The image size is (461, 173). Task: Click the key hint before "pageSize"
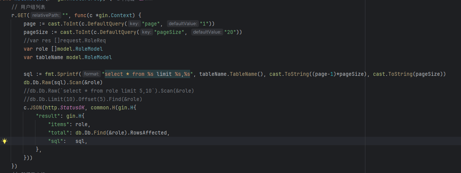(x=146, y=32)
